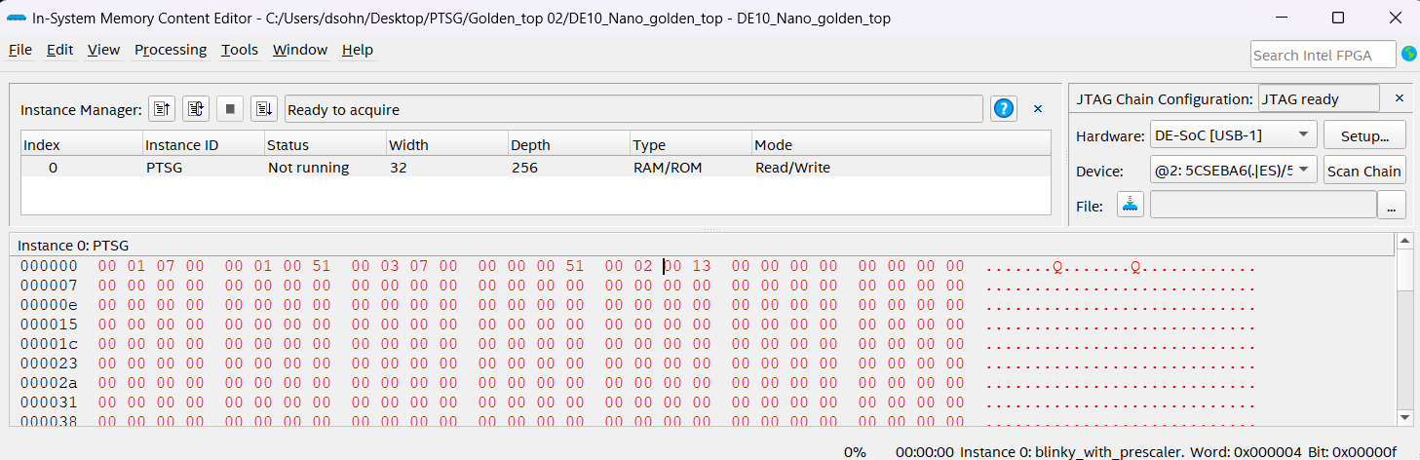Open the Device 5CSEBA6 dropdown
This screenshot has width=1420, height=460.
pos(1233,171)
